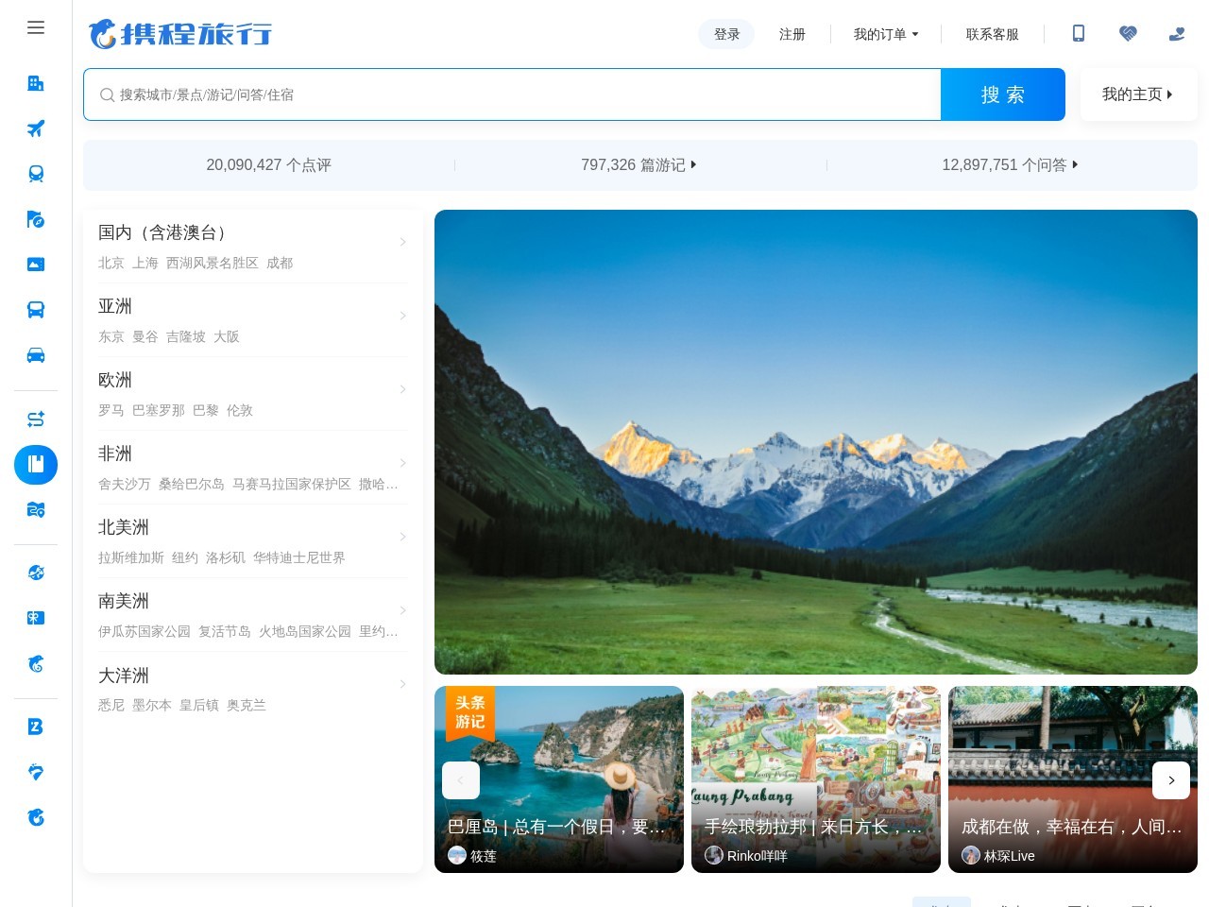This screenshot has width=1209, height=907.
Task: Select the train icon in the sidebar
Action: coord(36,174)
